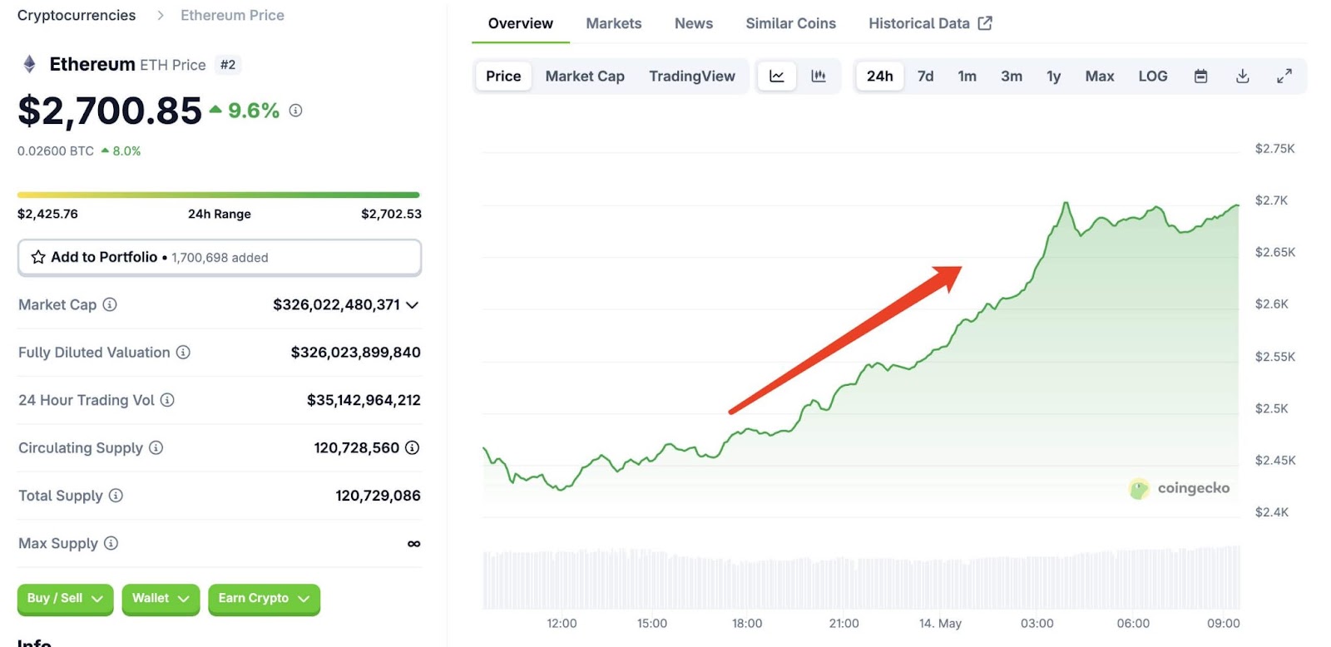Click the star icon in Add to Portfolio
The image size is (1331, 647).
[x=38, y=257]
